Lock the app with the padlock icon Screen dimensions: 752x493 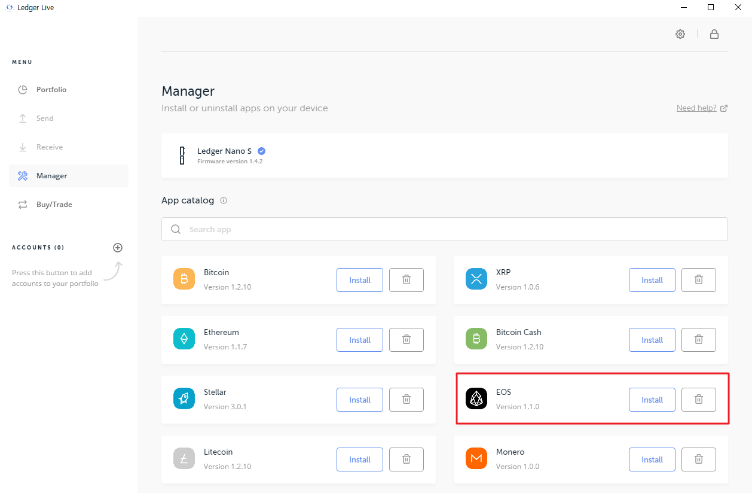(x=714, y=34)
